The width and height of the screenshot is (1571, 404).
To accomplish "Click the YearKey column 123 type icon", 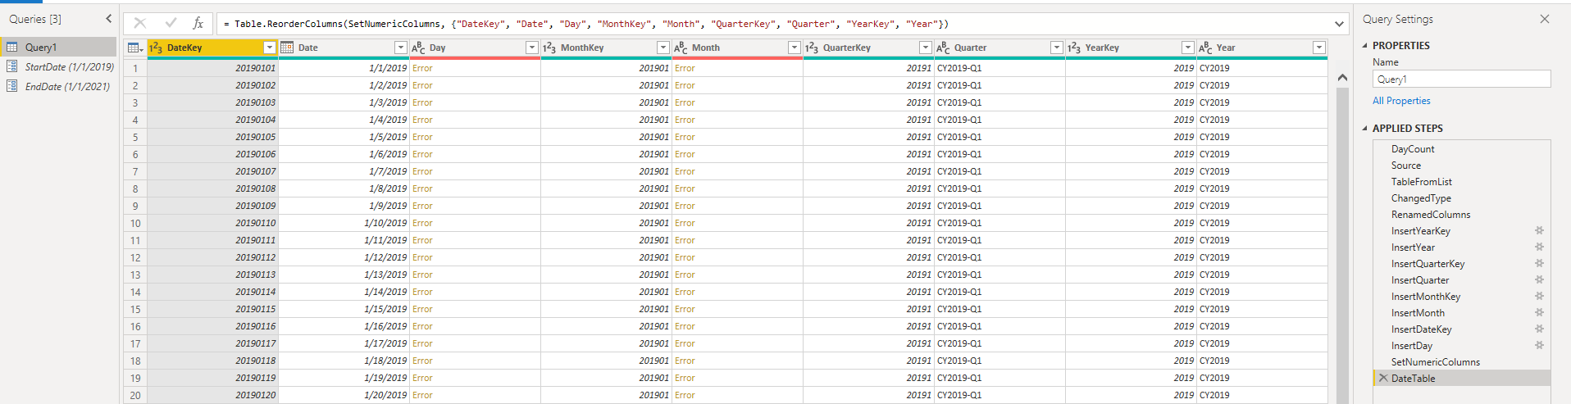I will point(1074,48).
